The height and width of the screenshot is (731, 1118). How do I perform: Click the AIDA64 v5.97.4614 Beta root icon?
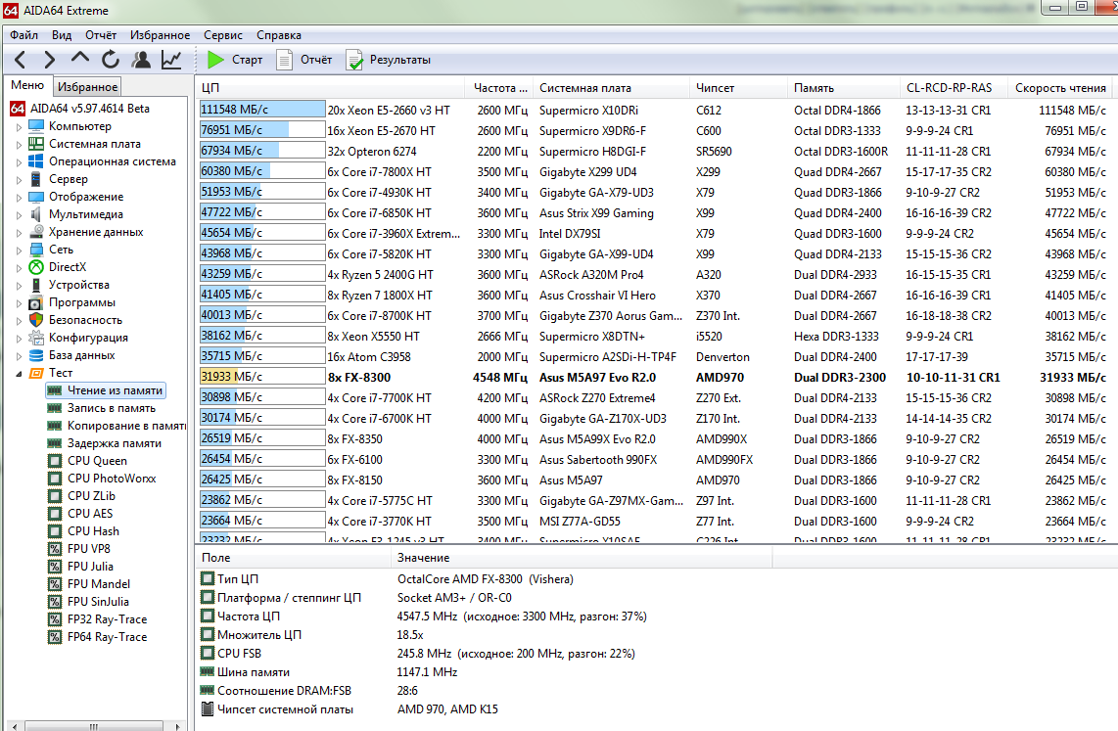point(18,109)
